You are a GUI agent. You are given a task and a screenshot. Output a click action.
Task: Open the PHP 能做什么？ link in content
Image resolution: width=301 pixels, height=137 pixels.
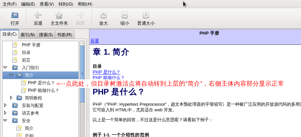click(108, 78)
